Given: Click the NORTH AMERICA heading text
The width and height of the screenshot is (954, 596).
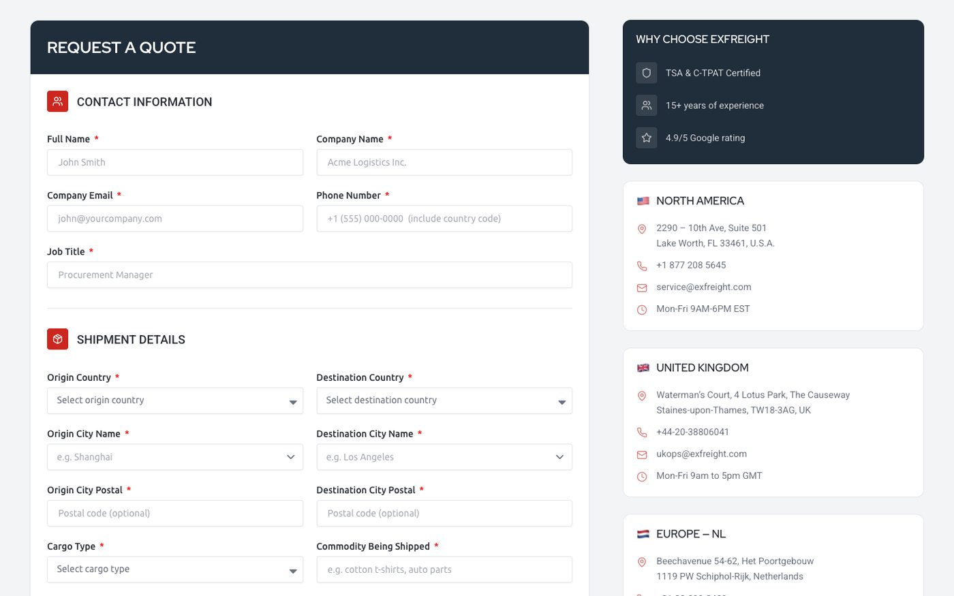Looking at the screenshot, I should (700, 201).
